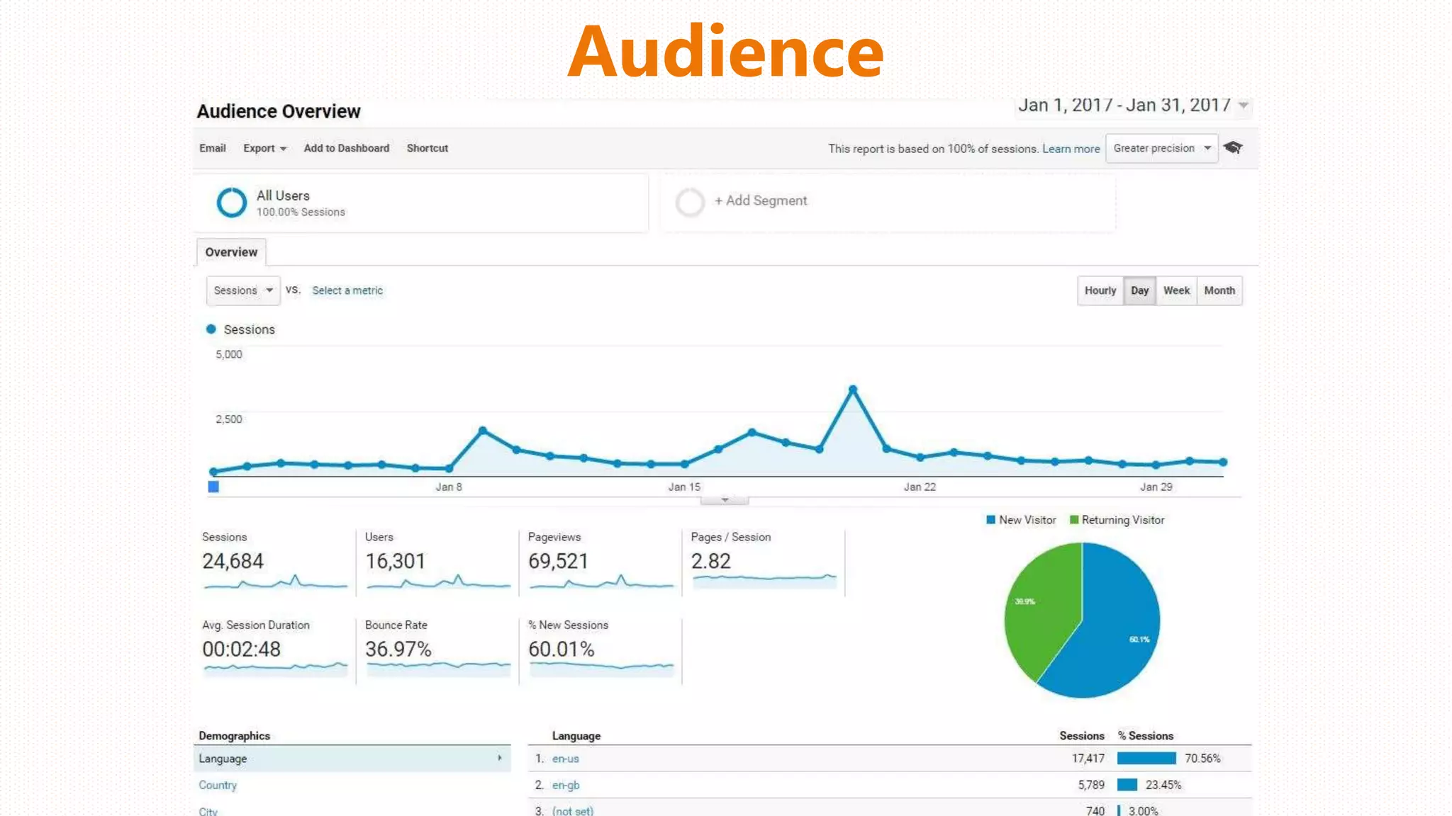Click the empty Add Segment circle icon
This screenshot has width=1452, height=816.
(690, 203)
